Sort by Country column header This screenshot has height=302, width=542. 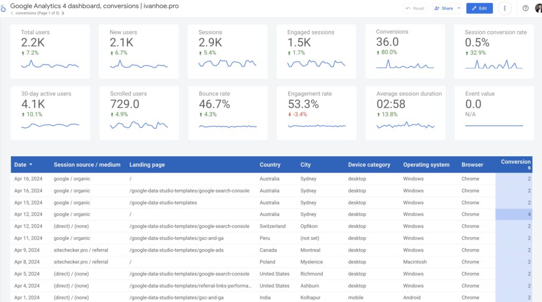pos(270,165)
